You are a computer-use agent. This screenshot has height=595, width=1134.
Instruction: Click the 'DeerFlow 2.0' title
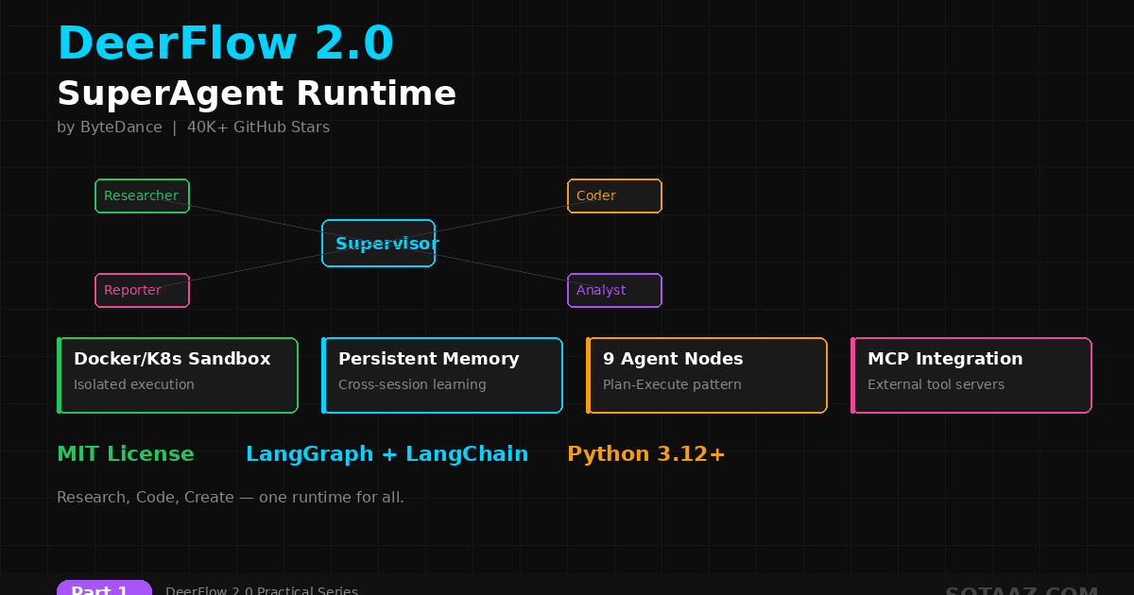click(226, 44)
